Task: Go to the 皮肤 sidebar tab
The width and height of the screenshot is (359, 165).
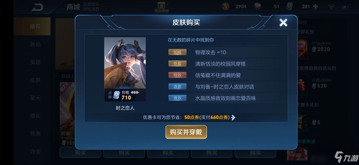Action: (x=35, y=80)
